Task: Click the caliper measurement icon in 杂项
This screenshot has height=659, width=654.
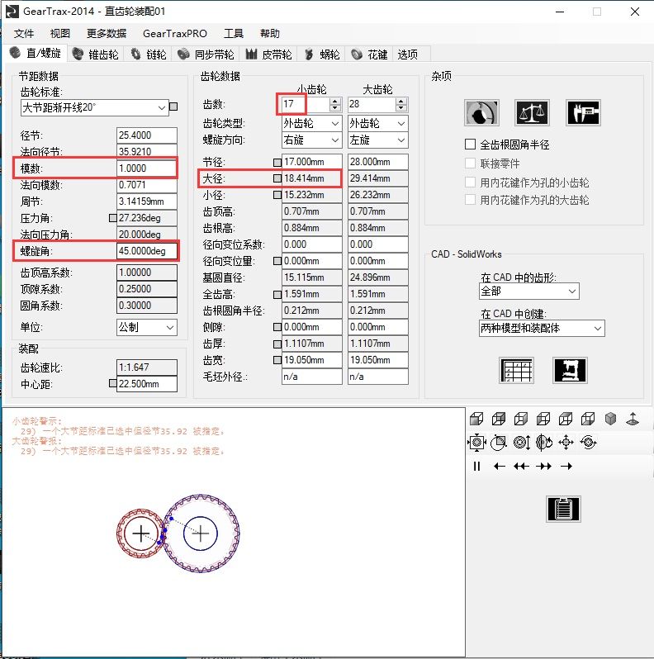Action: click(x=583, y=112)
